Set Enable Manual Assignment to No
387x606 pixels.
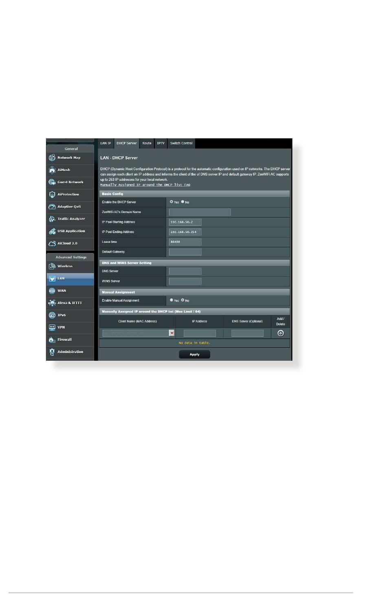183,300
